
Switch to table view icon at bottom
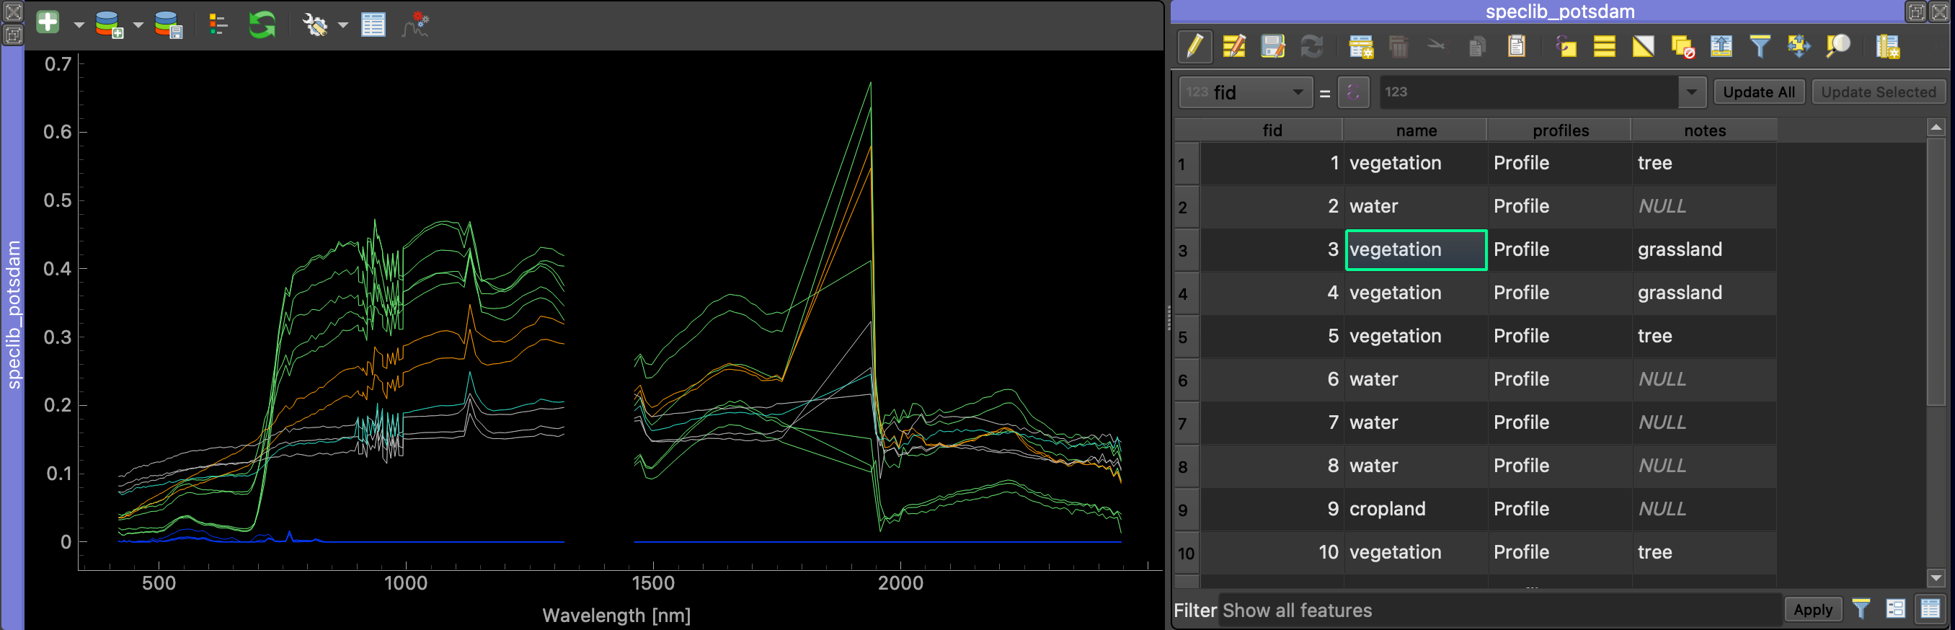coord(1930,609)
